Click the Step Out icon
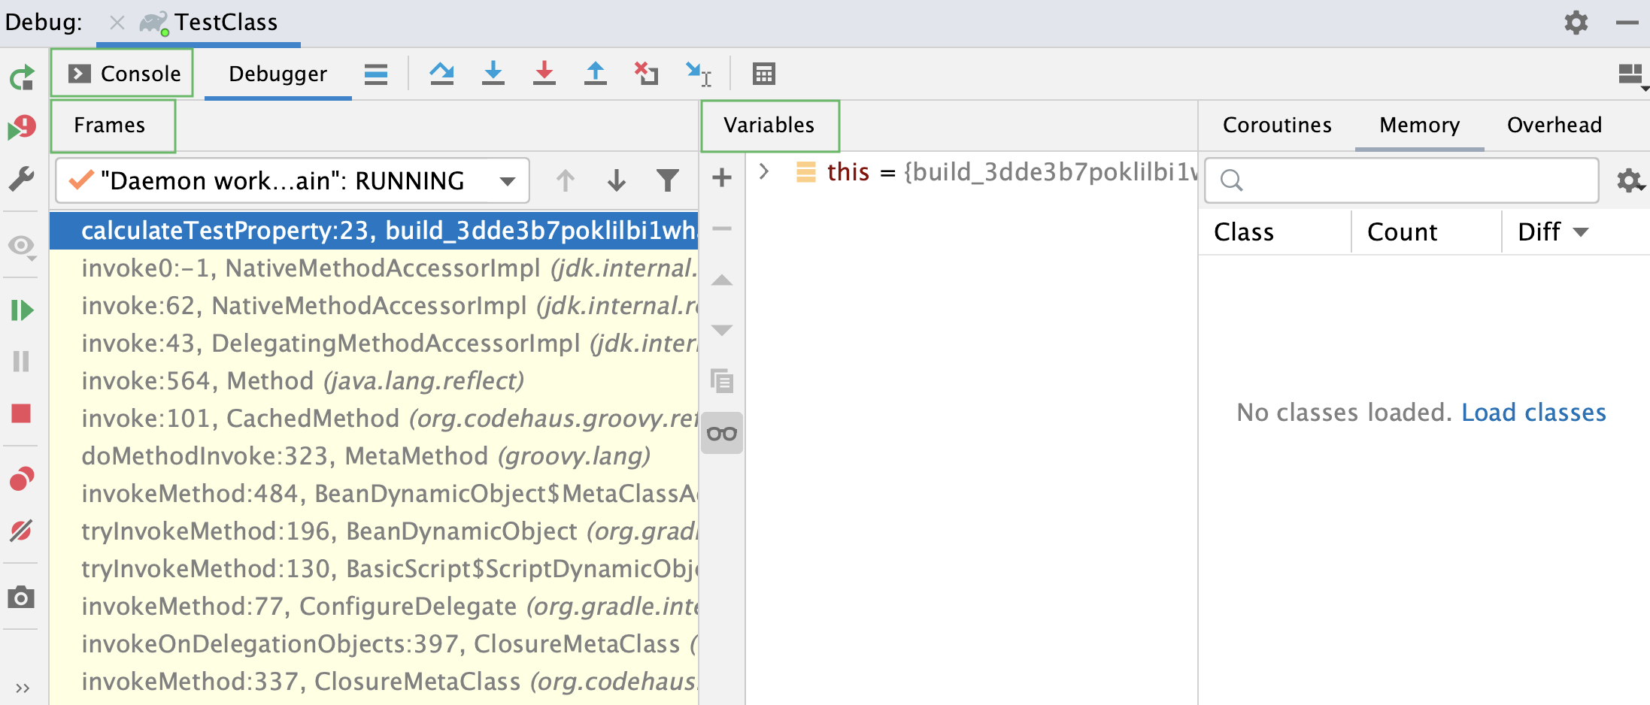 click(x=595, y=73)
